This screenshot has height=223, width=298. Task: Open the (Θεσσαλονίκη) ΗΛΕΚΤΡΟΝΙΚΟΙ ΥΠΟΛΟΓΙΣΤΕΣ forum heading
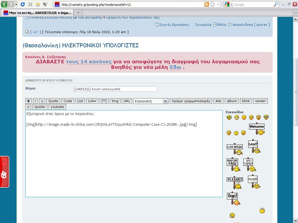(81, 46)
